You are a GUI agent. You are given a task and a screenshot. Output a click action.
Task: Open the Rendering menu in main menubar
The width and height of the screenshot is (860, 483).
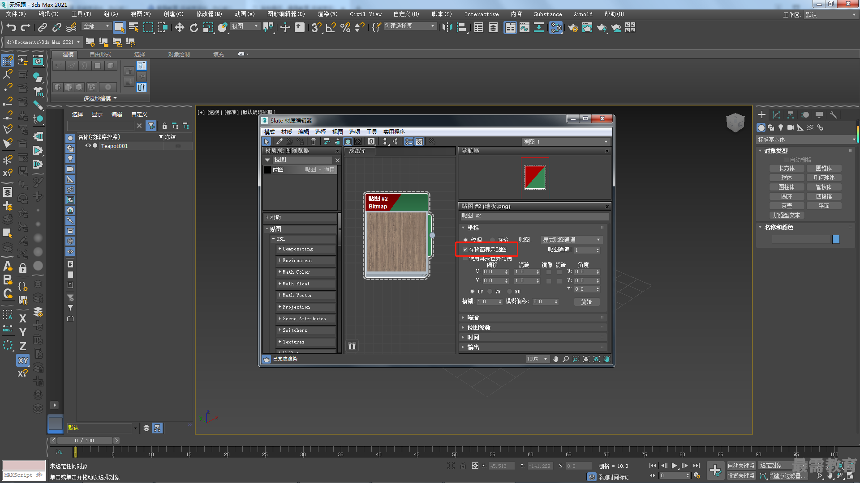click(x=327, y=14)
